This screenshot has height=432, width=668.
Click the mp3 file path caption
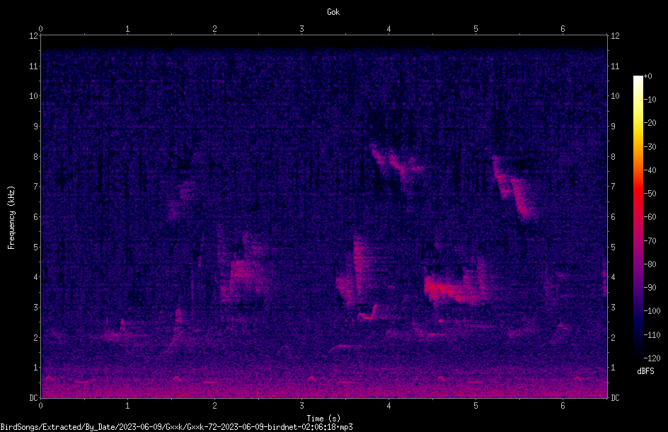[x=176, y=427]
